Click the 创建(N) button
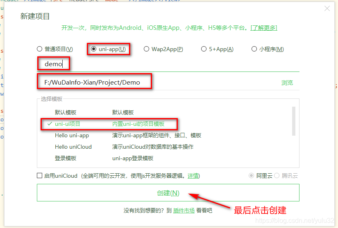 [168, 193]
